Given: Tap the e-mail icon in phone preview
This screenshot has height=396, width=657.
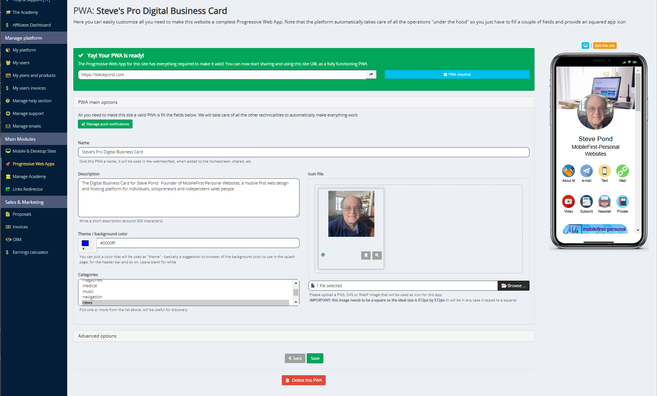Looking at the screenshot, I should (x=586, y=171).
